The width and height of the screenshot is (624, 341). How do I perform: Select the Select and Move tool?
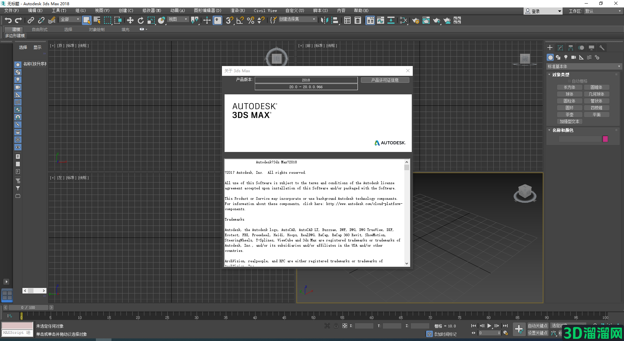coord(130,20)
